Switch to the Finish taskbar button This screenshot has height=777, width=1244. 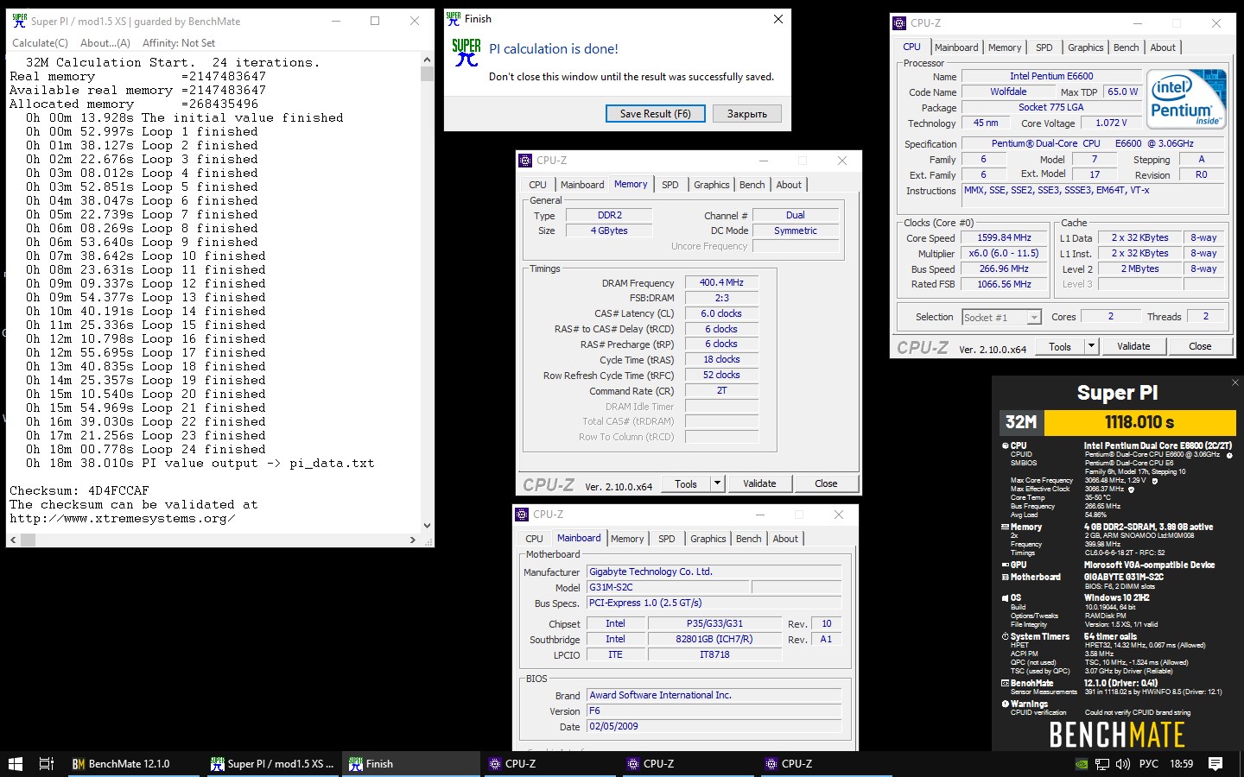[x=410, y=764]
